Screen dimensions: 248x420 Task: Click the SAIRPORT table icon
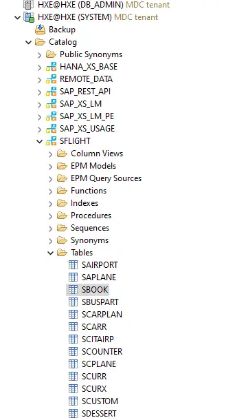[73, 265]
